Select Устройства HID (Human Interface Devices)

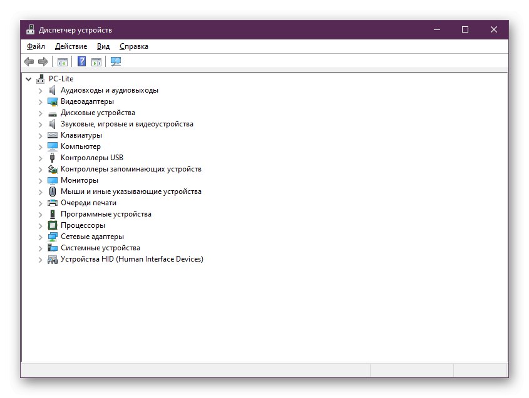[x=132, y=259]
